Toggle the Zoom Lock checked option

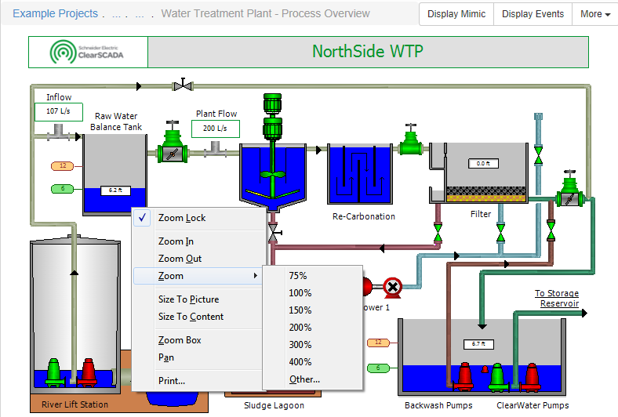(182, 218)
